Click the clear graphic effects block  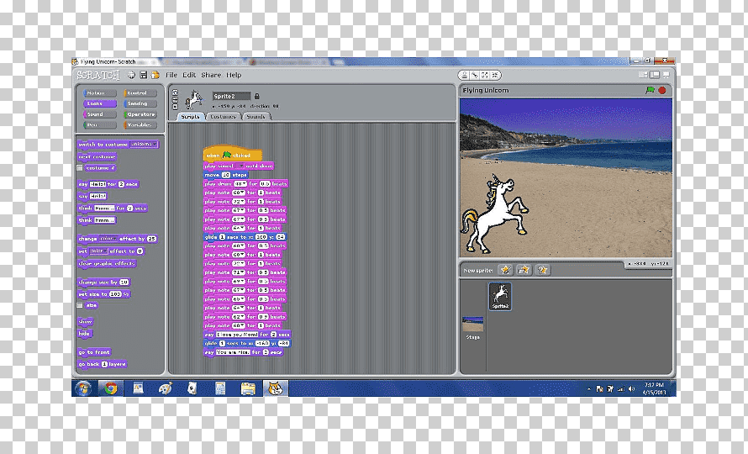point(107,263)
